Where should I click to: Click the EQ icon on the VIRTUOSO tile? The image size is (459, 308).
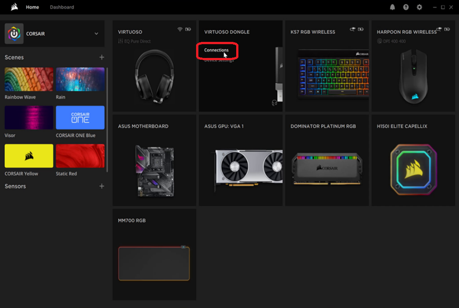click(x=120, y=41)
